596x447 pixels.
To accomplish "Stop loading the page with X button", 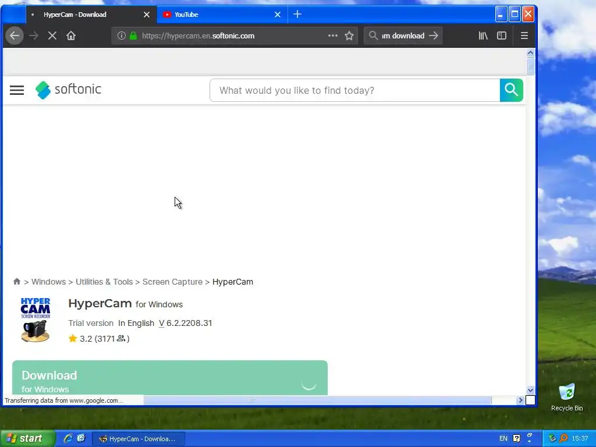I will point(52,36).
